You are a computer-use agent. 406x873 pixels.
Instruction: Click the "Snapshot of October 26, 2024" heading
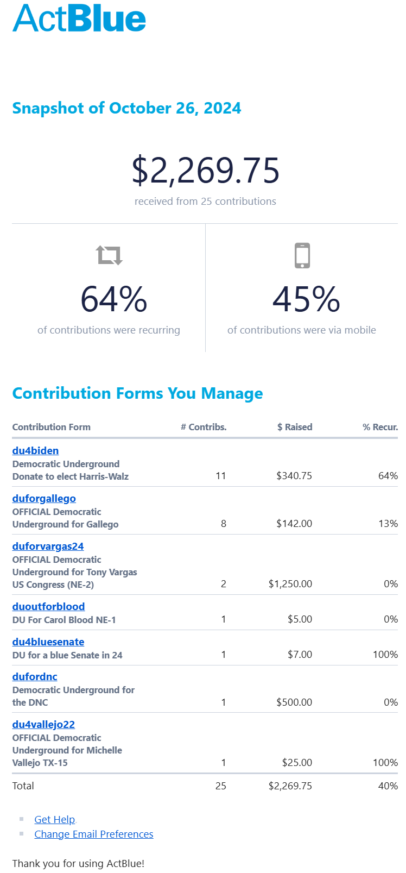(126, 108)
